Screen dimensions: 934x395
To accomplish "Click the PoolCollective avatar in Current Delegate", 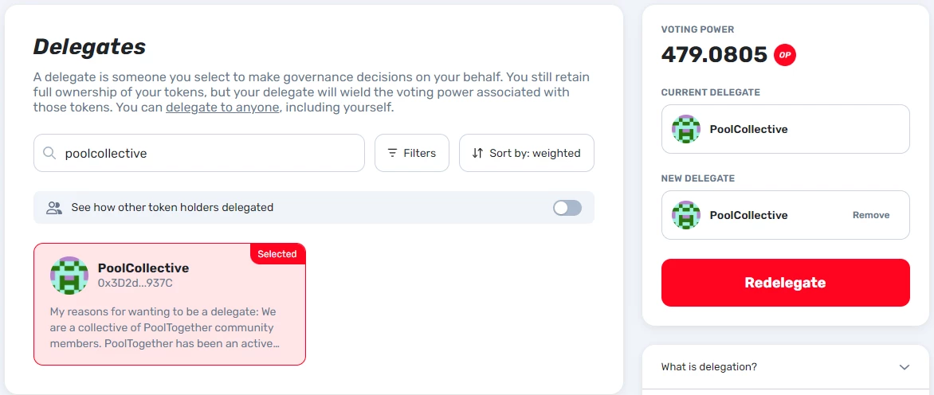I will 685,129.
